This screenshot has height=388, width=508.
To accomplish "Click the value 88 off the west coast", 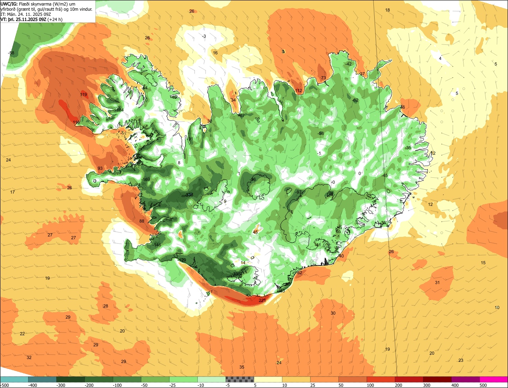I will coord(142,221).
